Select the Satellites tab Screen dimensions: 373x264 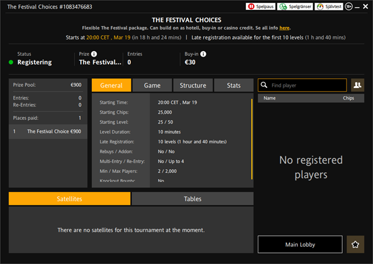pyautogui.click(x=70, y=199)
